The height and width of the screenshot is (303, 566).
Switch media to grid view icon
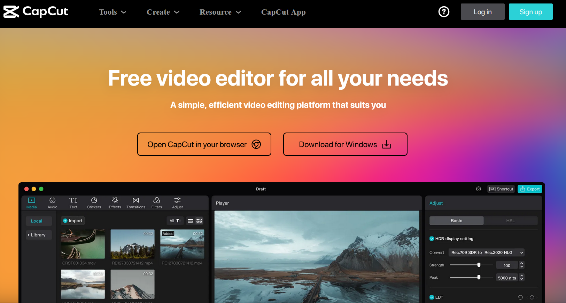(x=199, y=221)
